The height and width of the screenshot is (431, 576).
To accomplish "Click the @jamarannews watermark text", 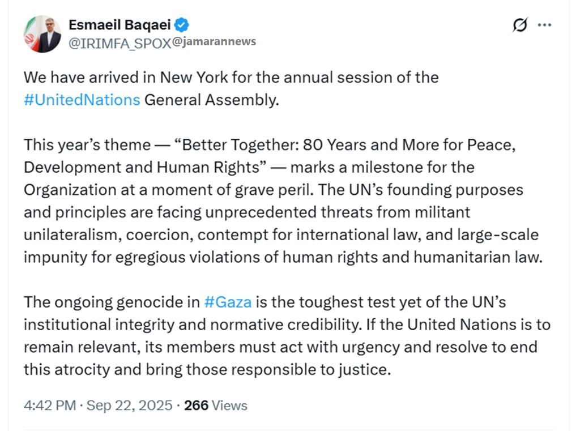I will click(x=214, y=41).
